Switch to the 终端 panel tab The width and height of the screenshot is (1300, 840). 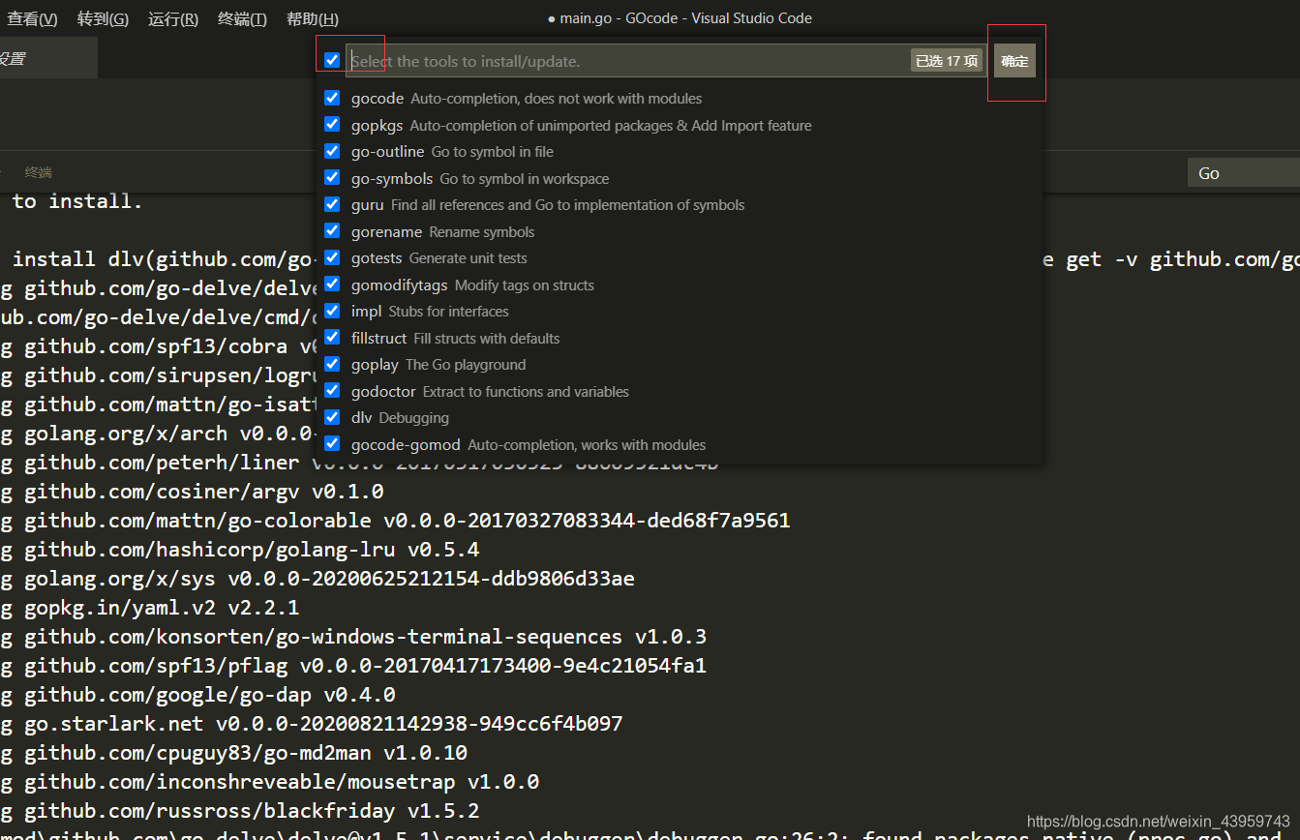click(x=39, y=172)
